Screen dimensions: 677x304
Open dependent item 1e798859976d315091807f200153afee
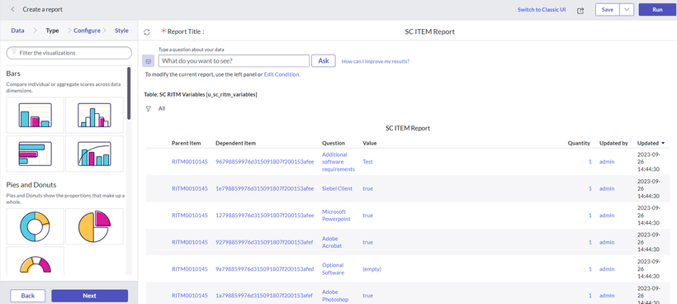pyautogui.click(x=265, y=188)
